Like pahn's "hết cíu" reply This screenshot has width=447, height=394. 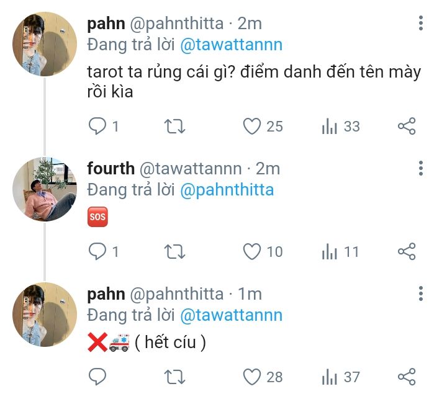(251, 376)
